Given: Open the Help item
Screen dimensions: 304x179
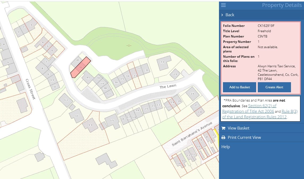Looking at the screenshot, I should [226, 147].
